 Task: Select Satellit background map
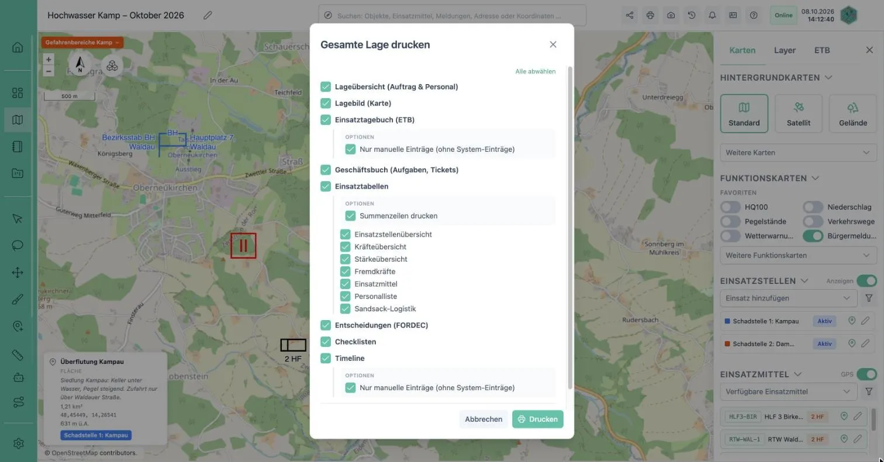click(798, 113)
